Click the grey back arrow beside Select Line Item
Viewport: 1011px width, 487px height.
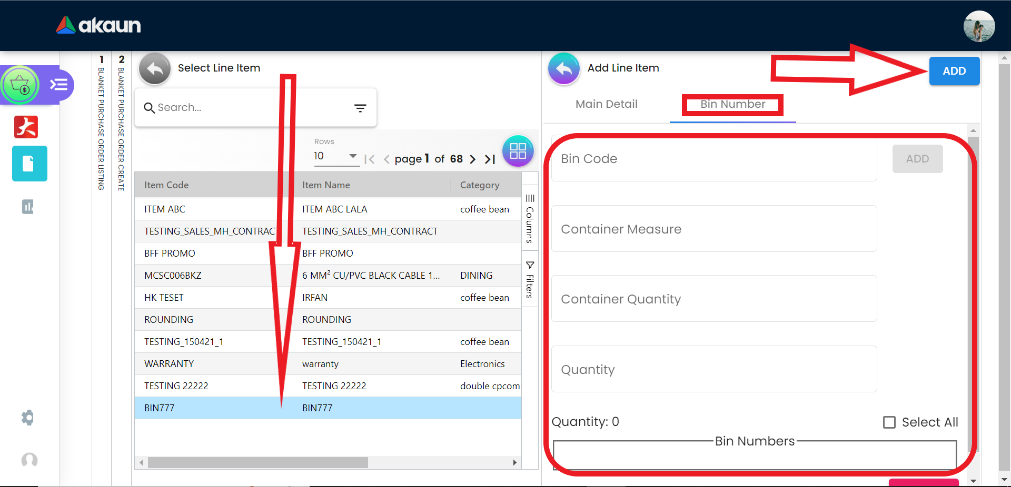coord(154,69)
